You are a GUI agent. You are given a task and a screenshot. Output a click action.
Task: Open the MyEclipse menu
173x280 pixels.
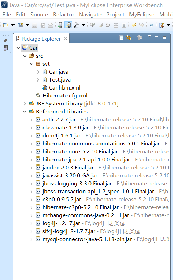pos(142,15)
